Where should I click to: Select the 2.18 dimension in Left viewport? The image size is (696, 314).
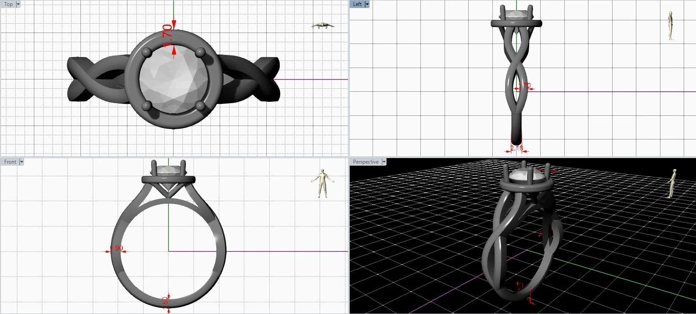pyautogui.click(x=516, y=148)
